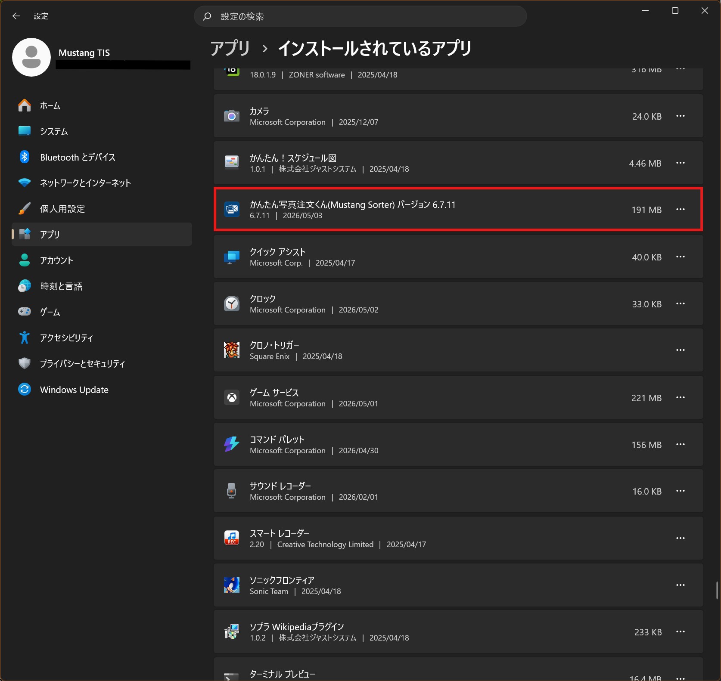Click the 191 MB size value

pyautogui.click(x=646, y=210)
